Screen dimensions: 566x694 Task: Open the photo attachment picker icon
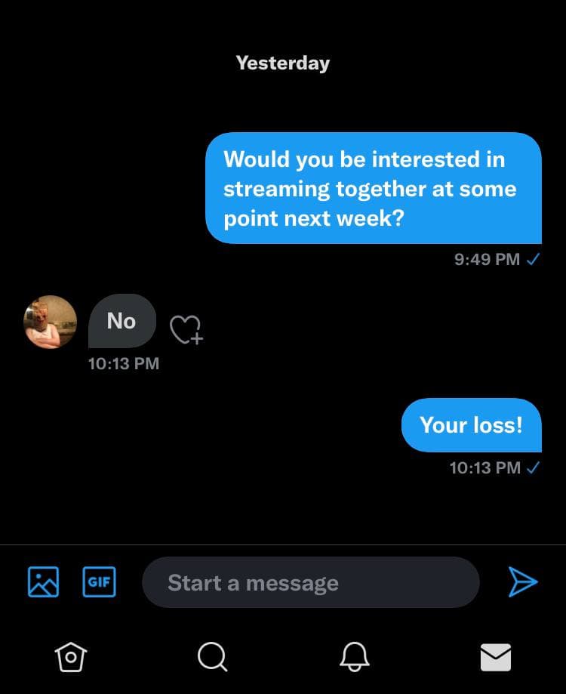(43, 581)
